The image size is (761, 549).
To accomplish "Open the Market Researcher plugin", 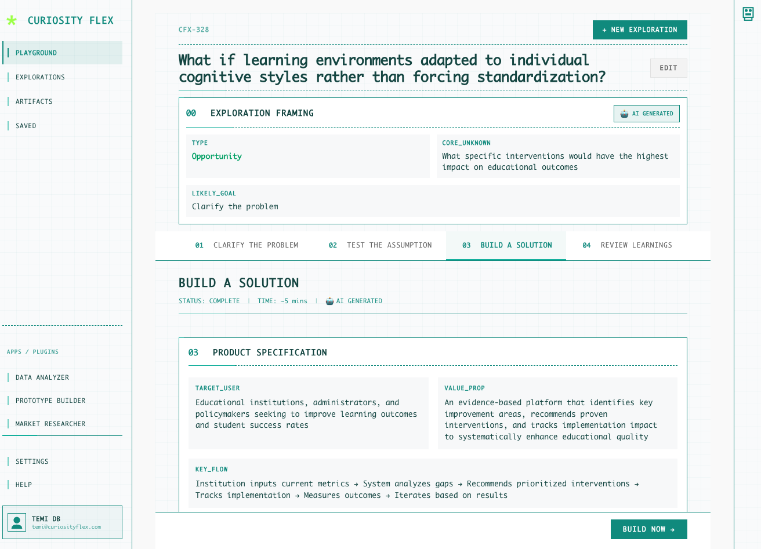I will click(50, 424).
